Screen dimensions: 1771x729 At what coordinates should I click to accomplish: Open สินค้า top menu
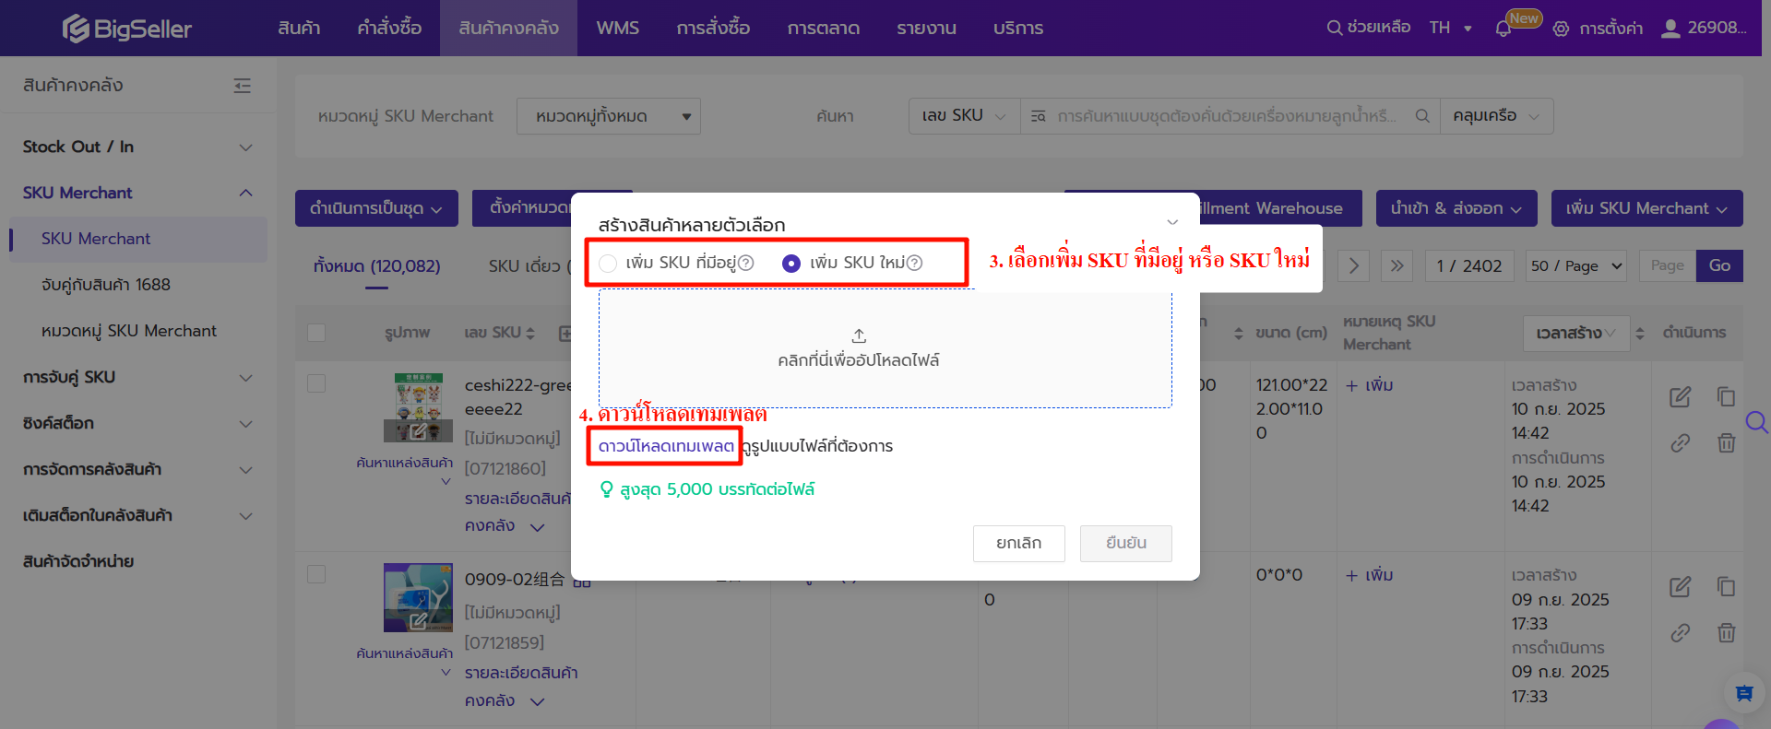299,28
